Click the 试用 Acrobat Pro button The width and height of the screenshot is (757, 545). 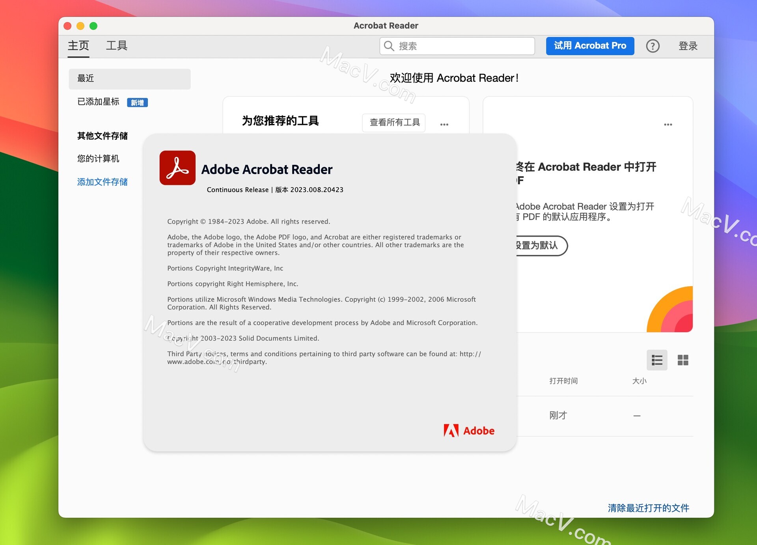click(590, 46)
